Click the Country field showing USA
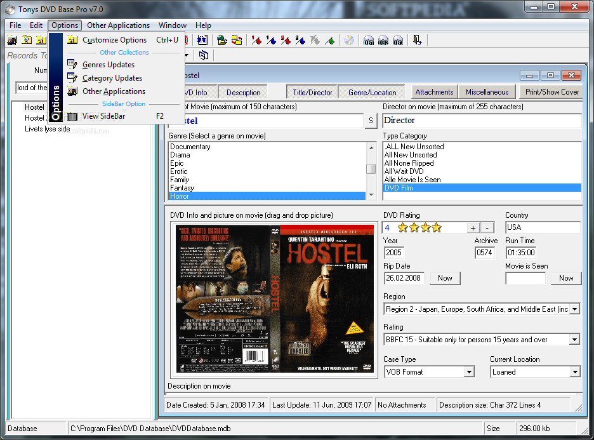This screenshot has width=594, height=440. click(x=543, y=227)
